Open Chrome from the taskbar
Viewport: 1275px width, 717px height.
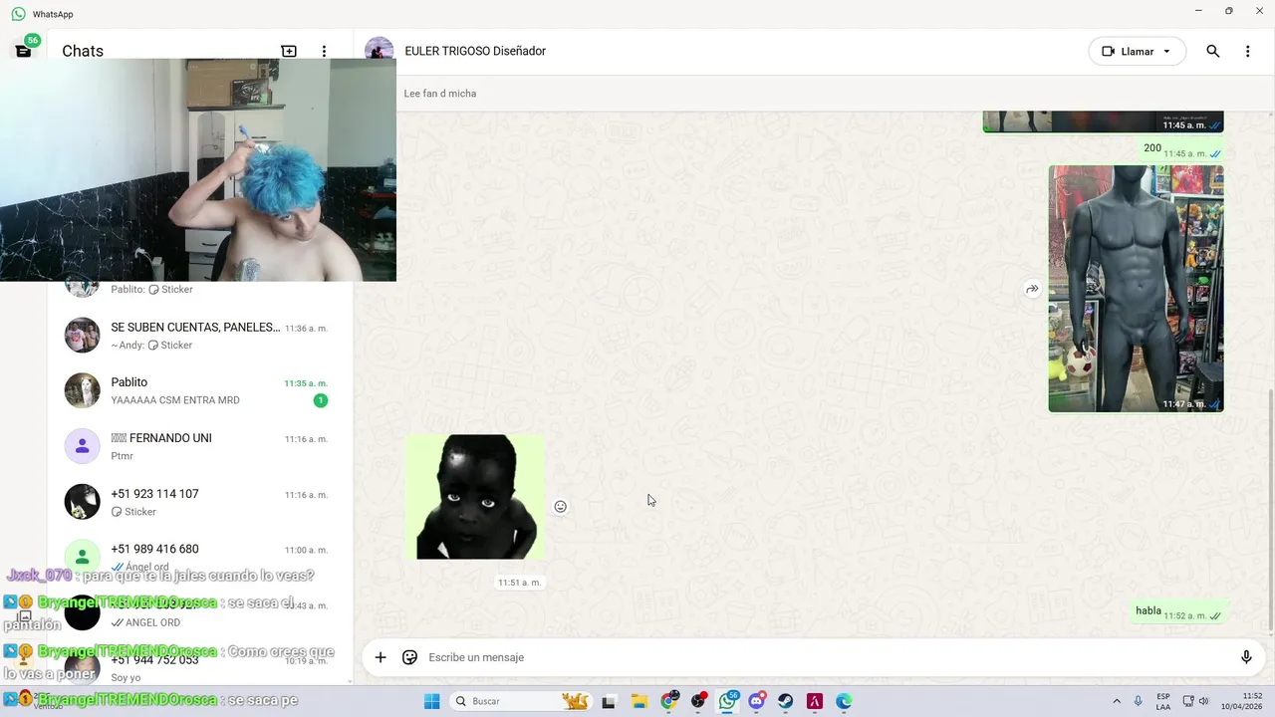click(669, 701)
